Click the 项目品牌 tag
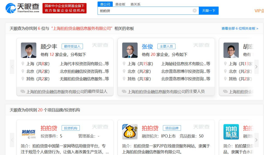Screen dimensions: 264x155 172,128
